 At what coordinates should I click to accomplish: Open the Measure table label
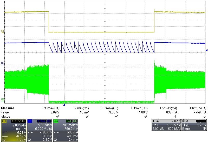[x=8, y=108]
